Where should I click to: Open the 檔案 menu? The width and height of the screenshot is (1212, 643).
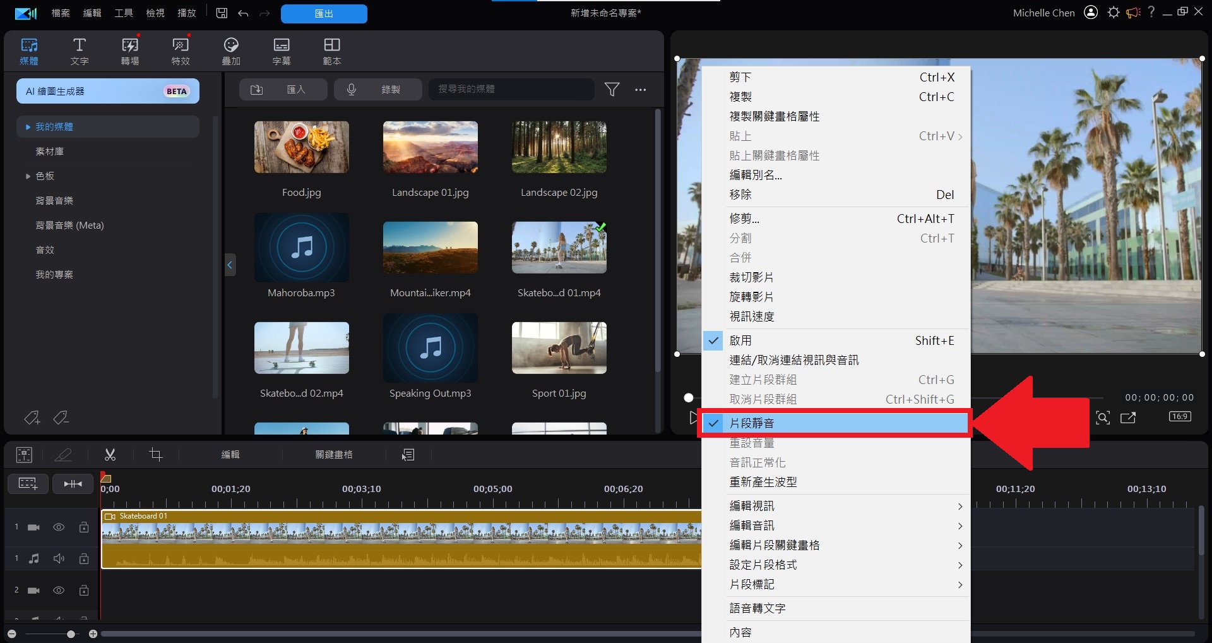(60, 13)
